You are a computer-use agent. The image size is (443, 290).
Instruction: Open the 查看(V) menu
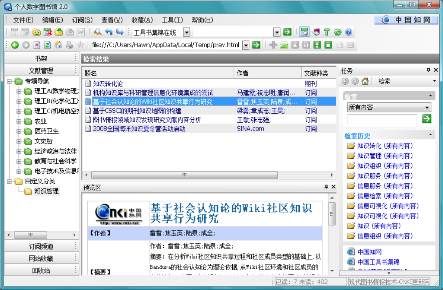(x=112, y=20)
